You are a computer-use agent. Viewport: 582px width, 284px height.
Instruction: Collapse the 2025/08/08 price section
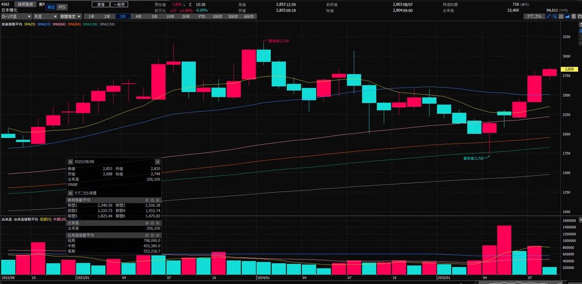point(70,162)
